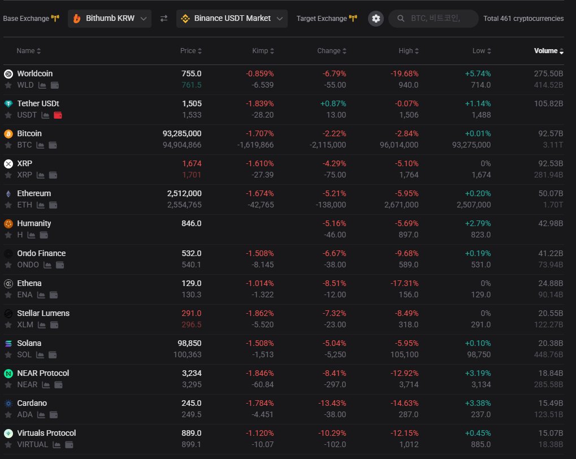576x459 pixels.
Task: Sort table by Kimp column
Action: 263,51
